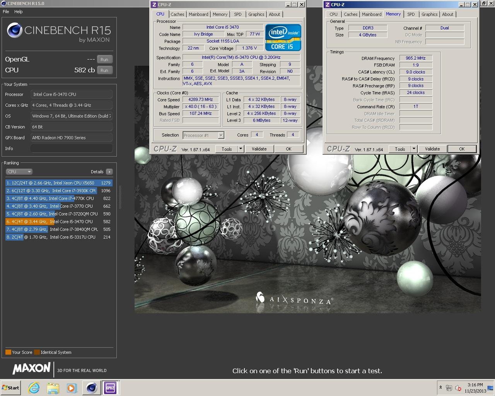Open Tools dropdown arrow in right CPU-Z
The height and width of the screenshot is (396, 495).
coord(414,149)
